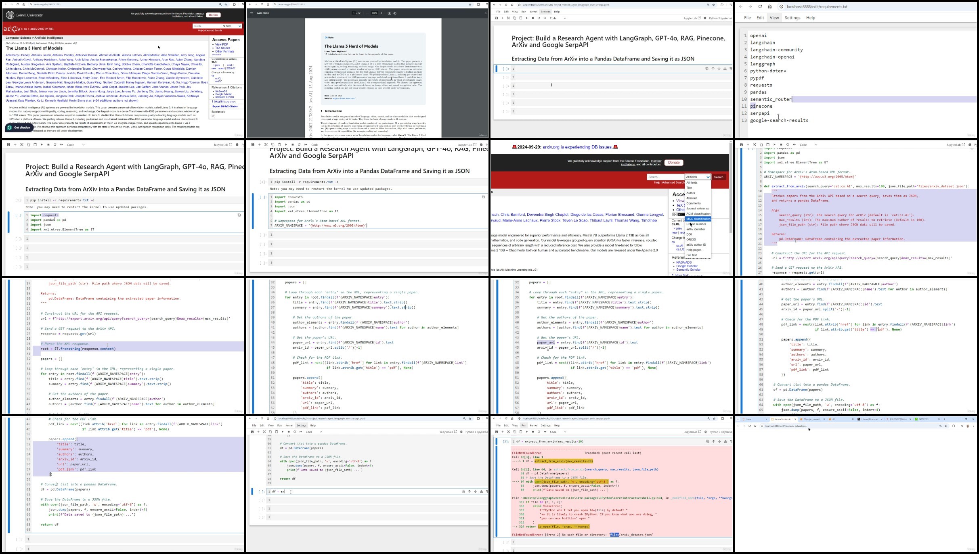
Task: Star the arxiv.org/abs/2407.21783 page in the browser
Action: point(226,4)
